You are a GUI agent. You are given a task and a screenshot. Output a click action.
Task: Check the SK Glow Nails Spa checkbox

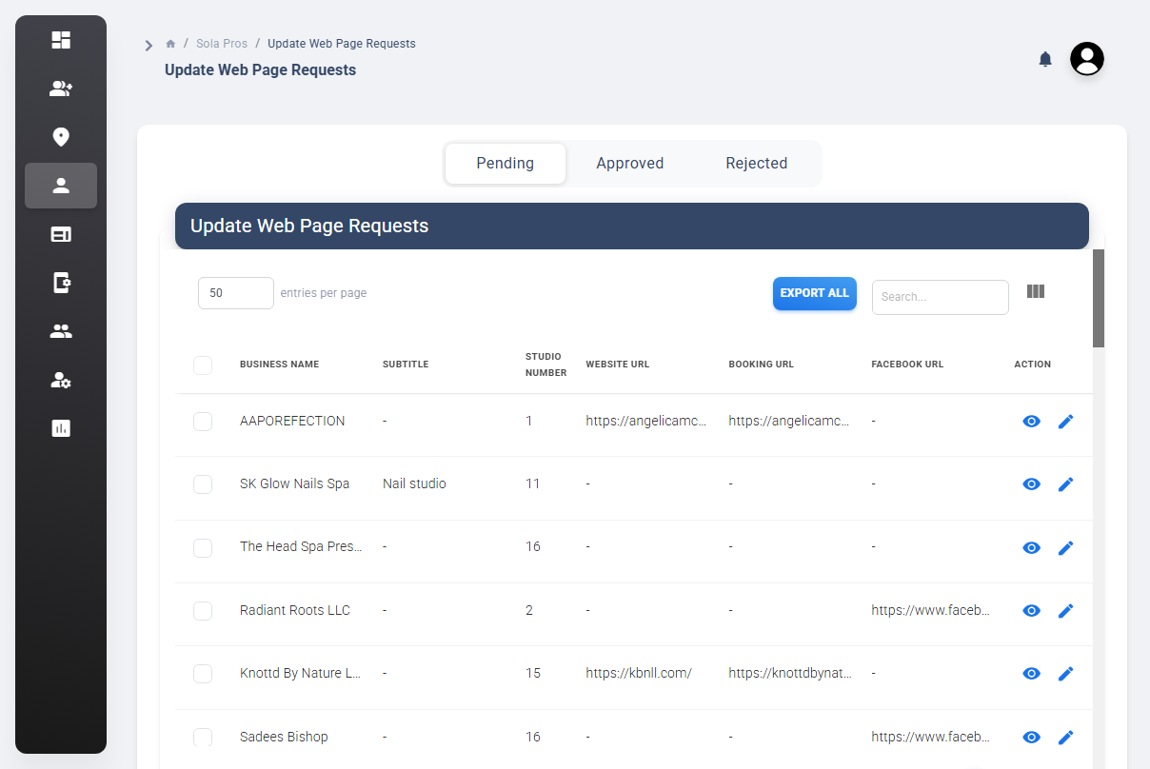[x=203, y=483]
